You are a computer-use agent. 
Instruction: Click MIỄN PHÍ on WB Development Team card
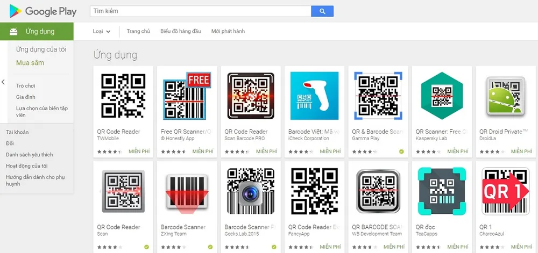394,247
